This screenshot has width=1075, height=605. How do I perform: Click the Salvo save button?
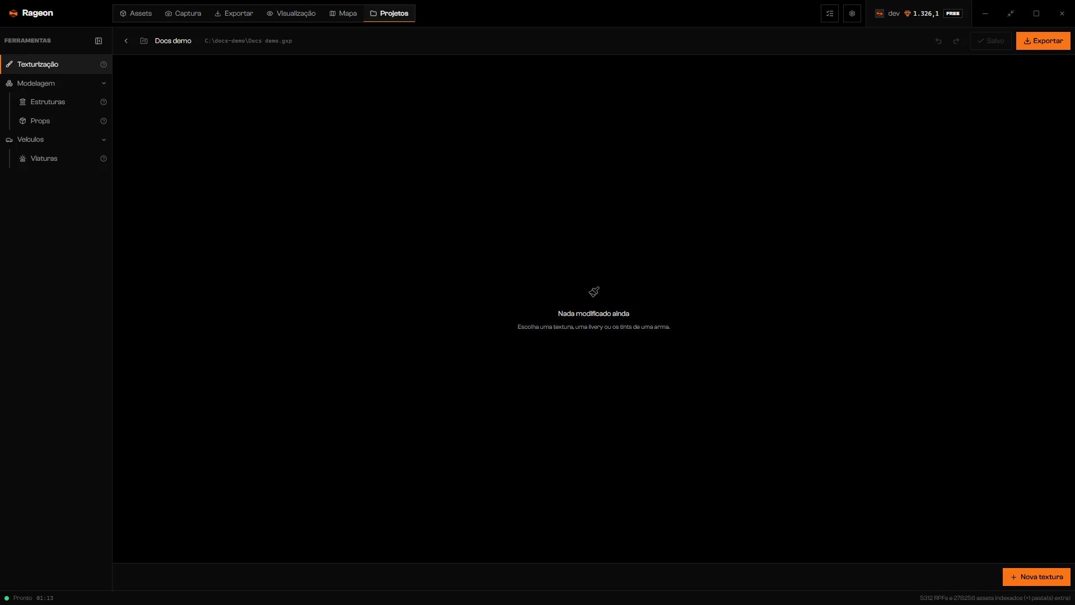990,41
